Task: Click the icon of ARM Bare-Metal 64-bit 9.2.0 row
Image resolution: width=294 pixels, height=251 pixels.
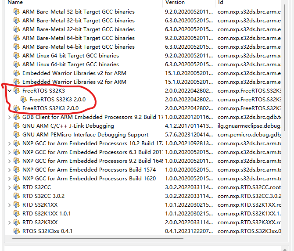Action: pos(17,38)
